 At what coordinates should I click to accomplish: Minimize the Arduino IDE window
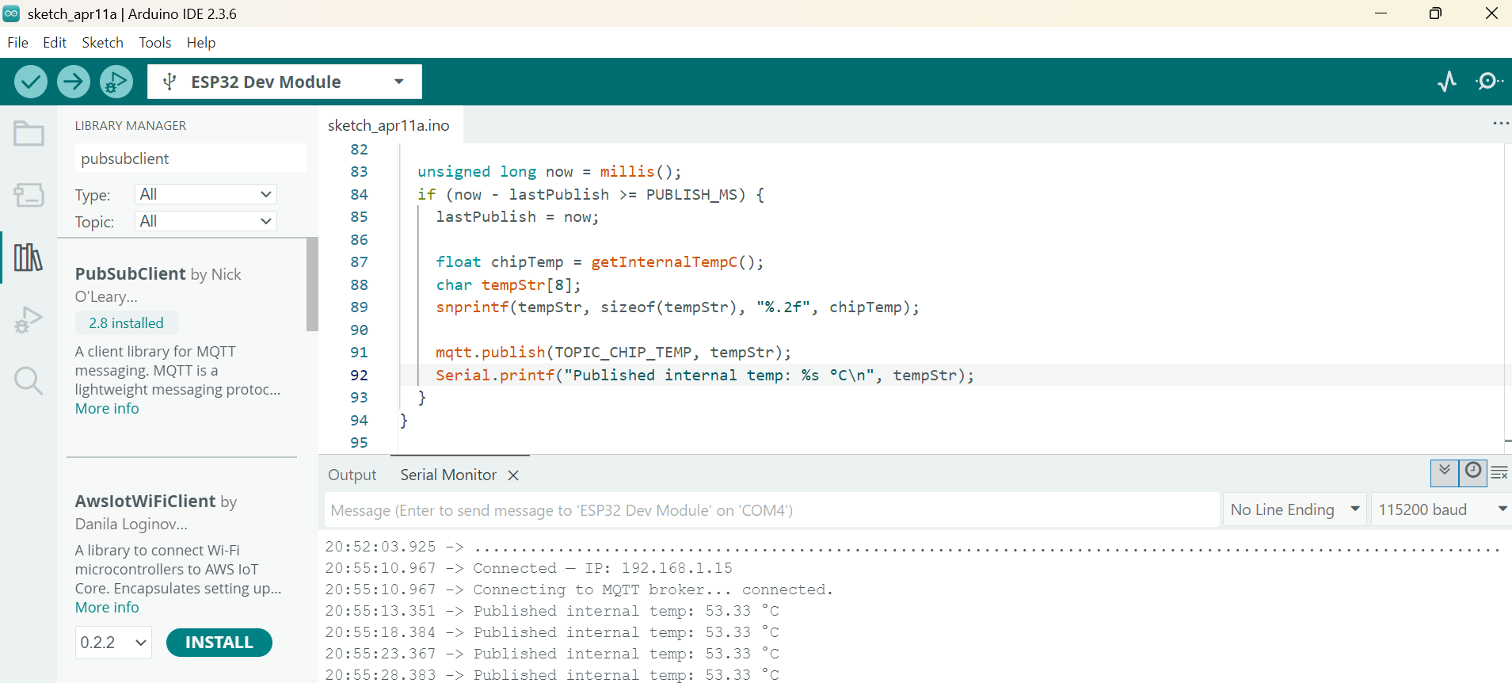[1381, 13]
